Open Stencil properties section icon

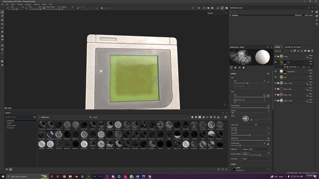pos(239,68)
